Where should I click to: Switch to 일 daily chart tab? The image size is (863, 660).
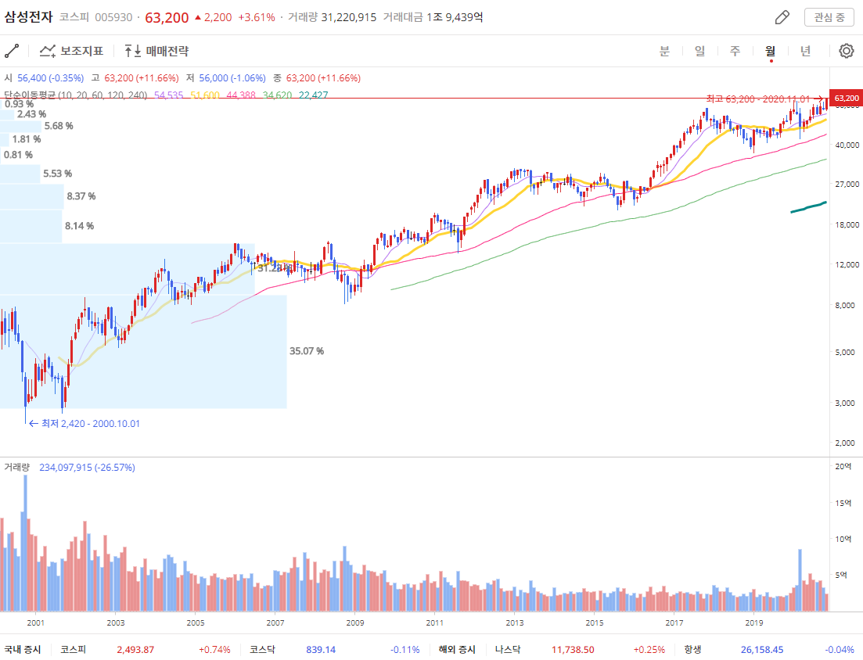699,51
